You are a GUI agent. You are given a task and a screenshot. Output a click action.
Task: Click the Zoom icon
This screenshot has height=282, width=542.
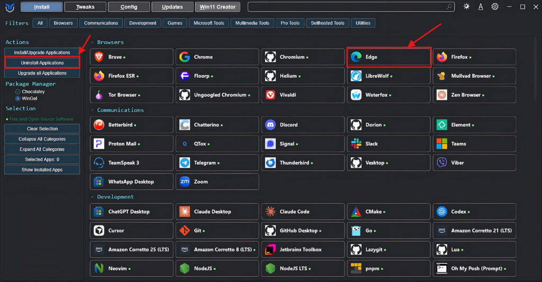(x=185, y=181)
